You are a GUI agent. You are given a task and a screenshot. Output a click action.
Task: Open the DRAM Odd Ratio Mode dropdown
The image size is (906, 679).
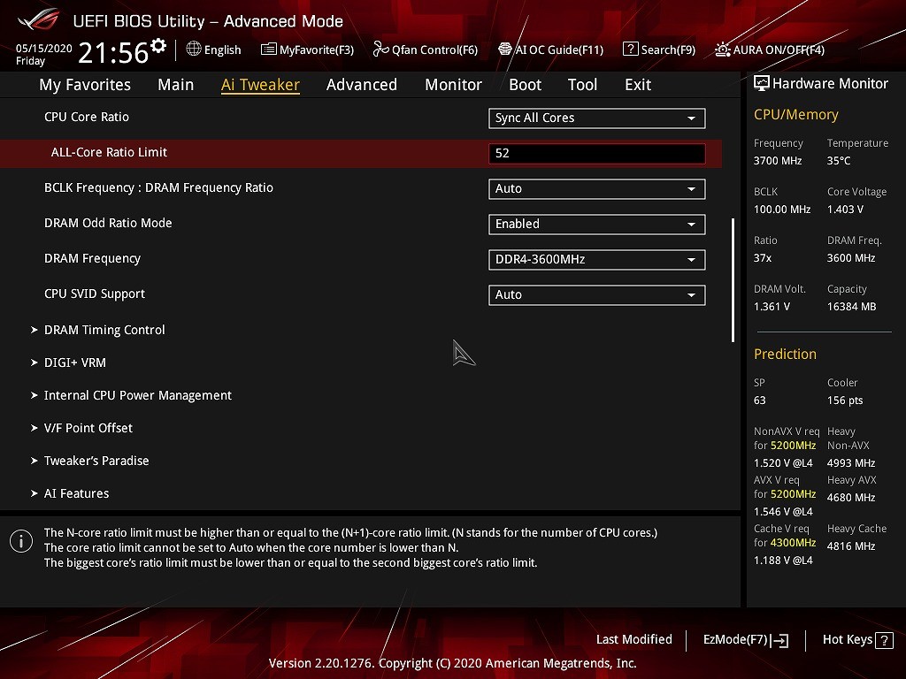click(x=596, y=224)
